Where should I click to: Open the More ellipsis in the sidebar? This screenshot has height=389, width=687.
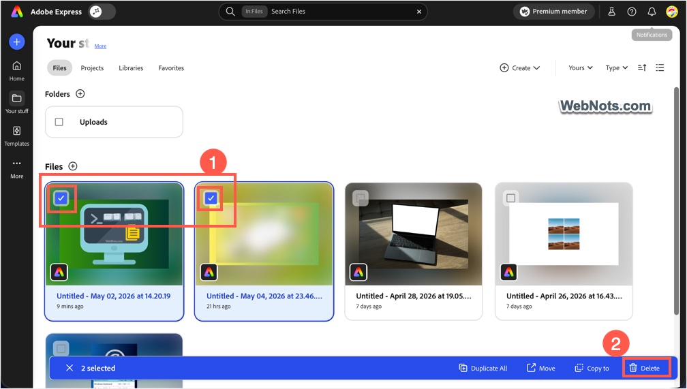16,169
